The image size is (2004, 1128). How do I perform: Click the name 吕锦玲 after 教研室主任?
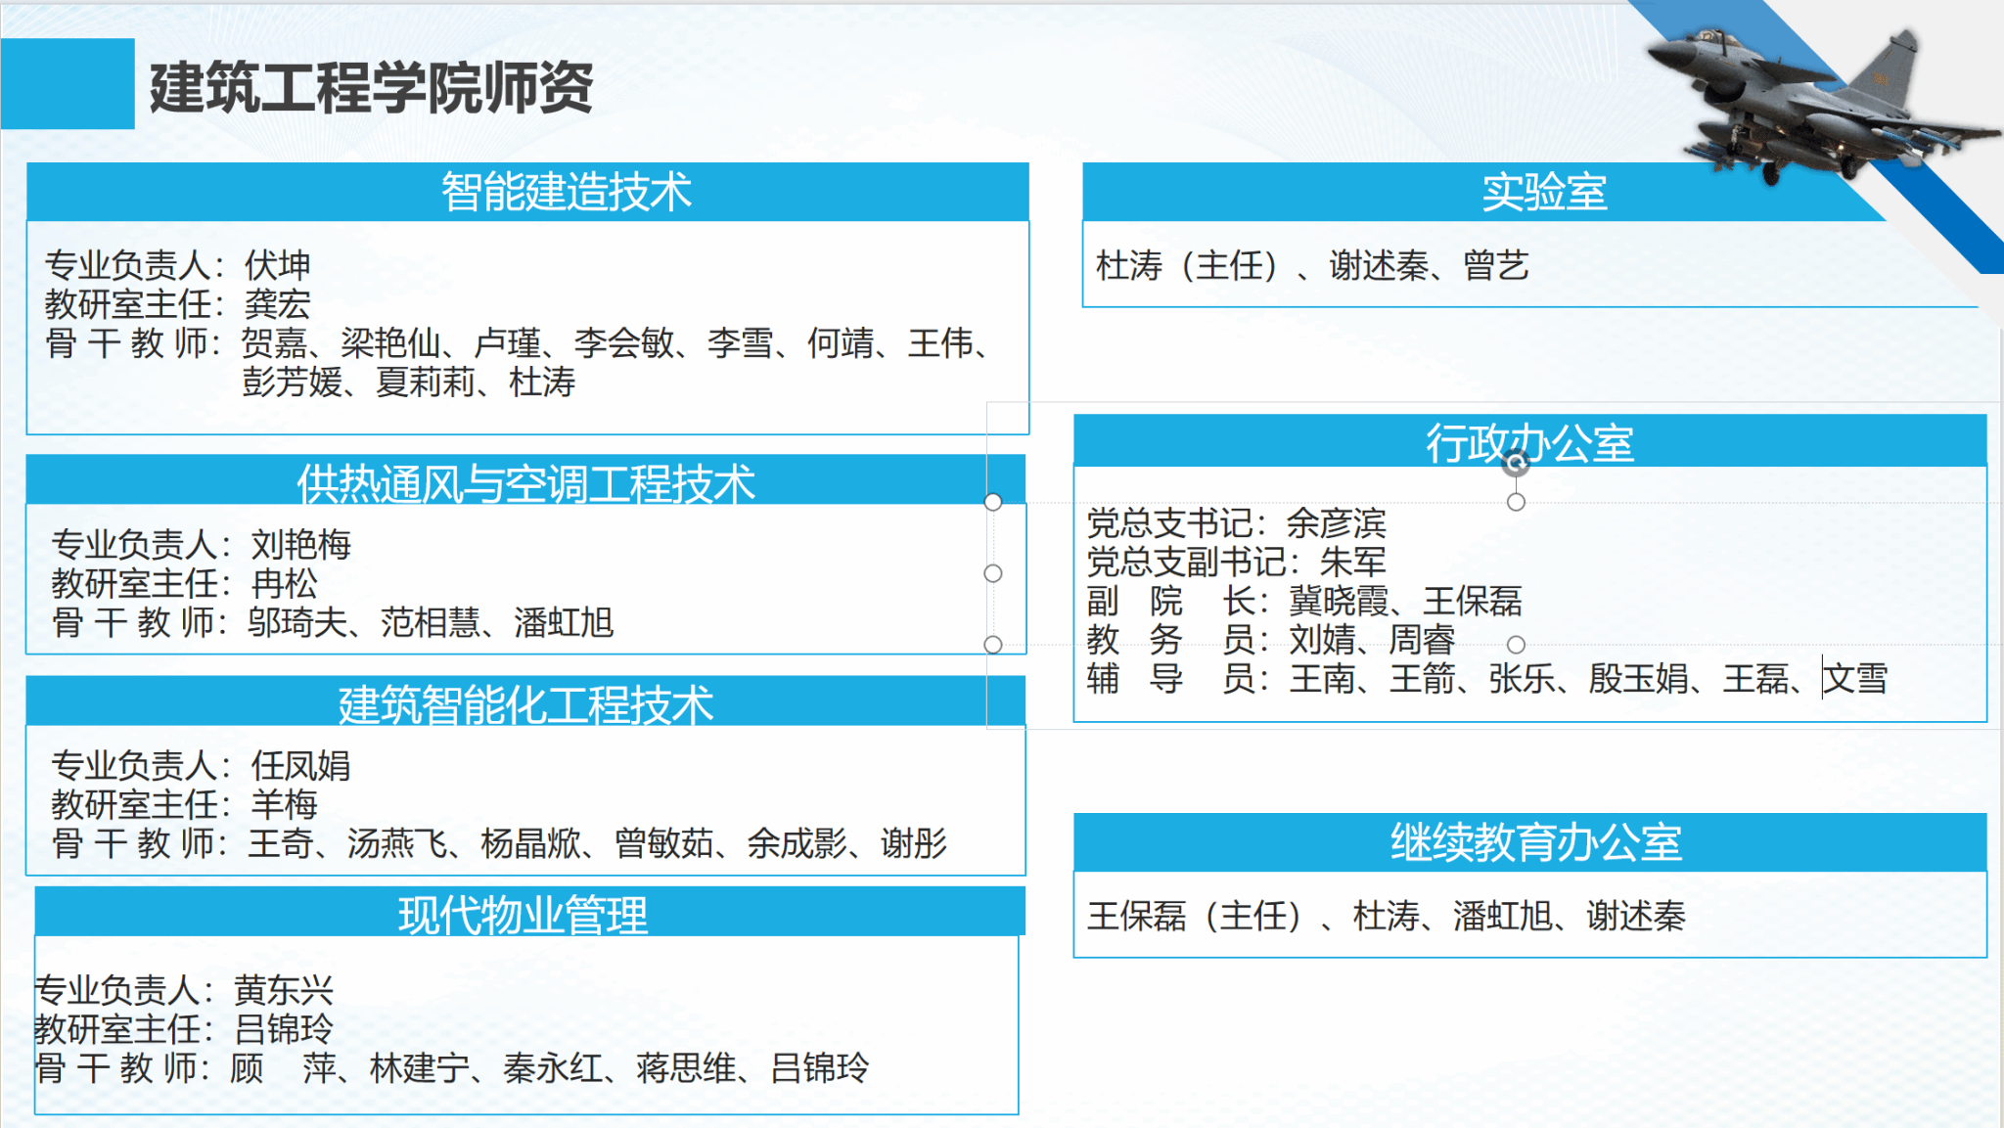pyautogui.click(x=284, y=1029)
